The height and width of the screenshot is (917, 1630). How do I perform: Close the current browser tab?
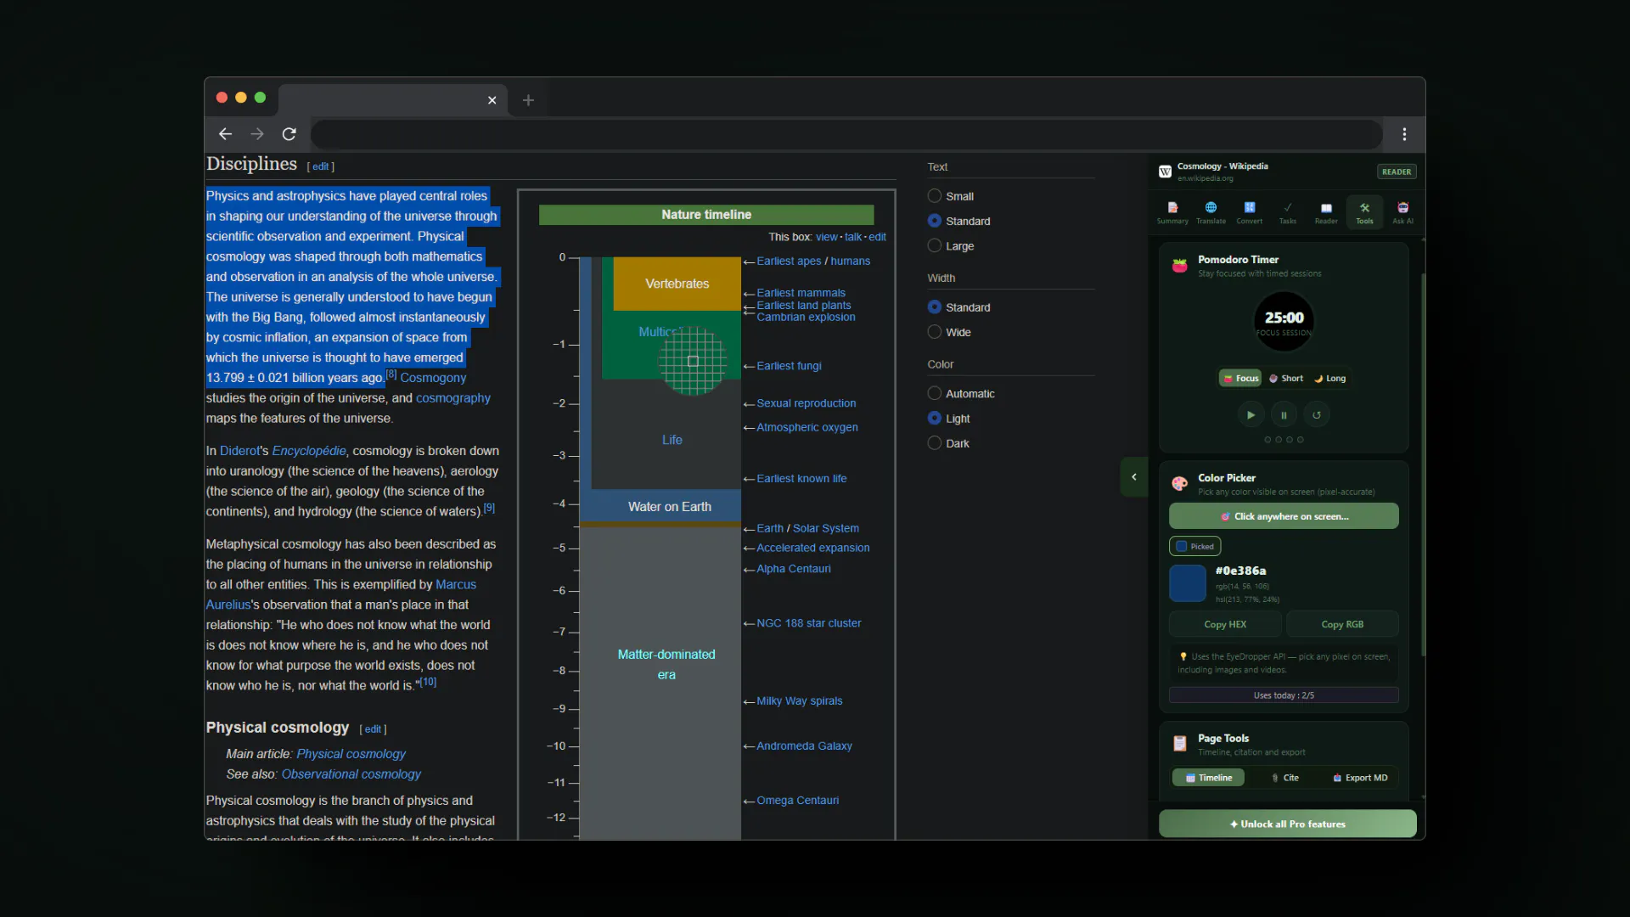coord(492,100)
